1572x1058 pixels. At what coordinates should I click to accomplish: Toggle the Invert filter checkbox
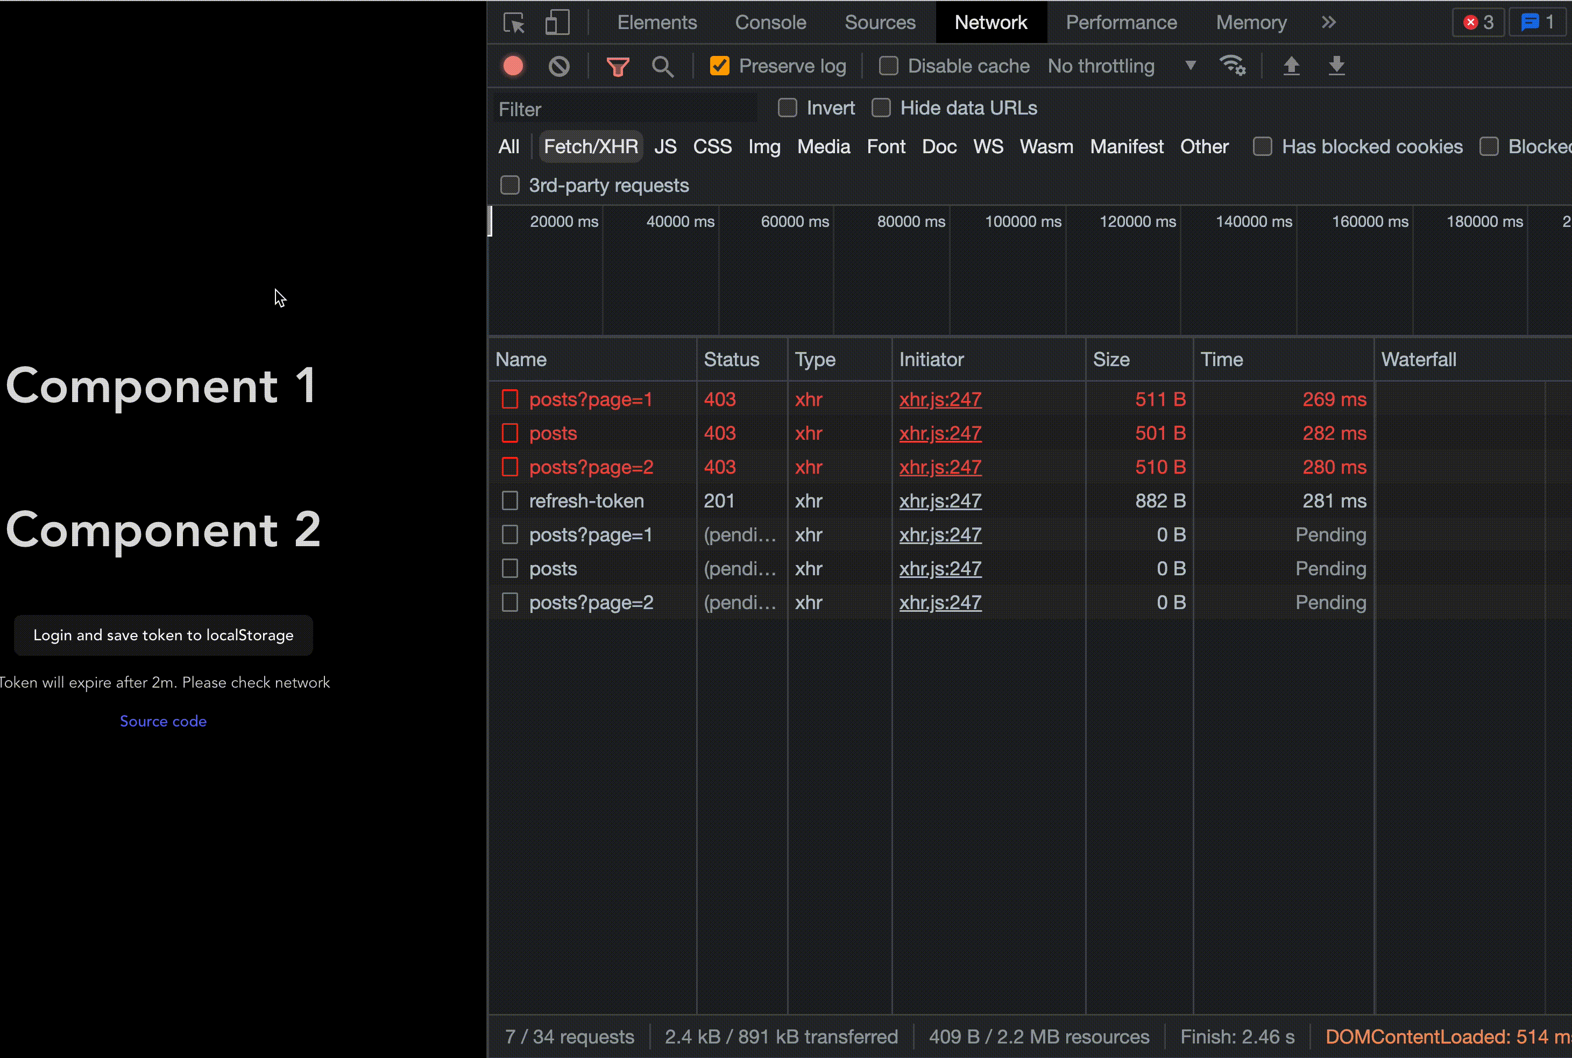[788, 108]
